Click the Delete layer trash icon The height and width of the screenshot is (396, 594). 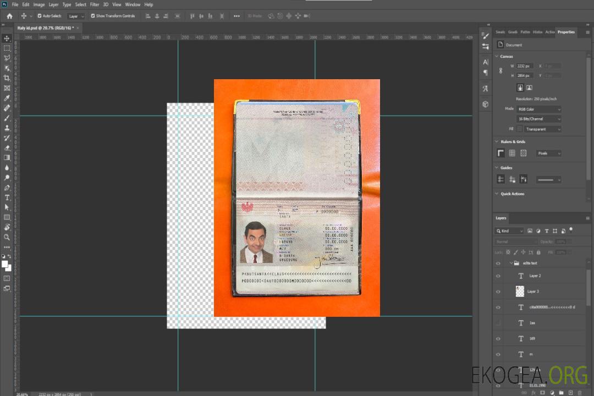(580, 393)
